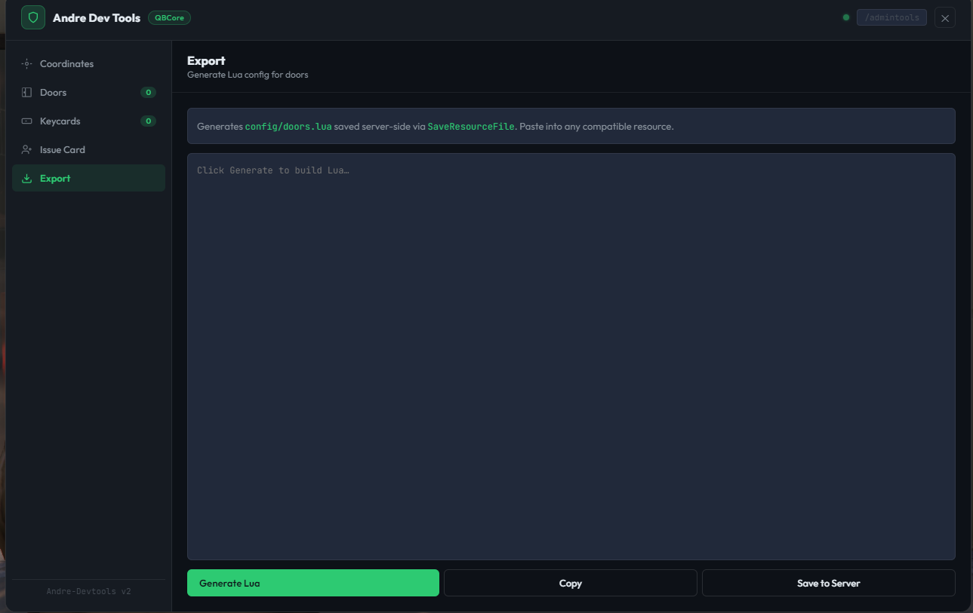Click the Issue Card person icon
Image resolution: width=973 pixels, height=613 pixels.
pos(27,150)
